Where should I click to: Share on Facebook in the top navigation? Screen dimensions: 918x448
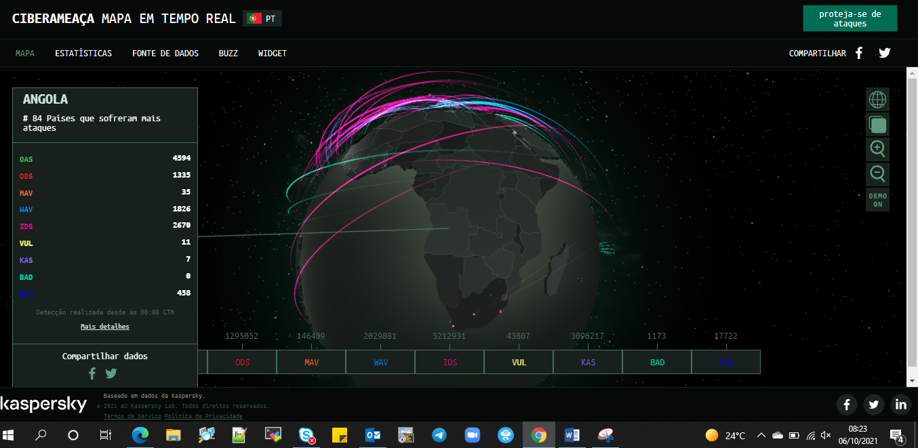pos(859,53)
